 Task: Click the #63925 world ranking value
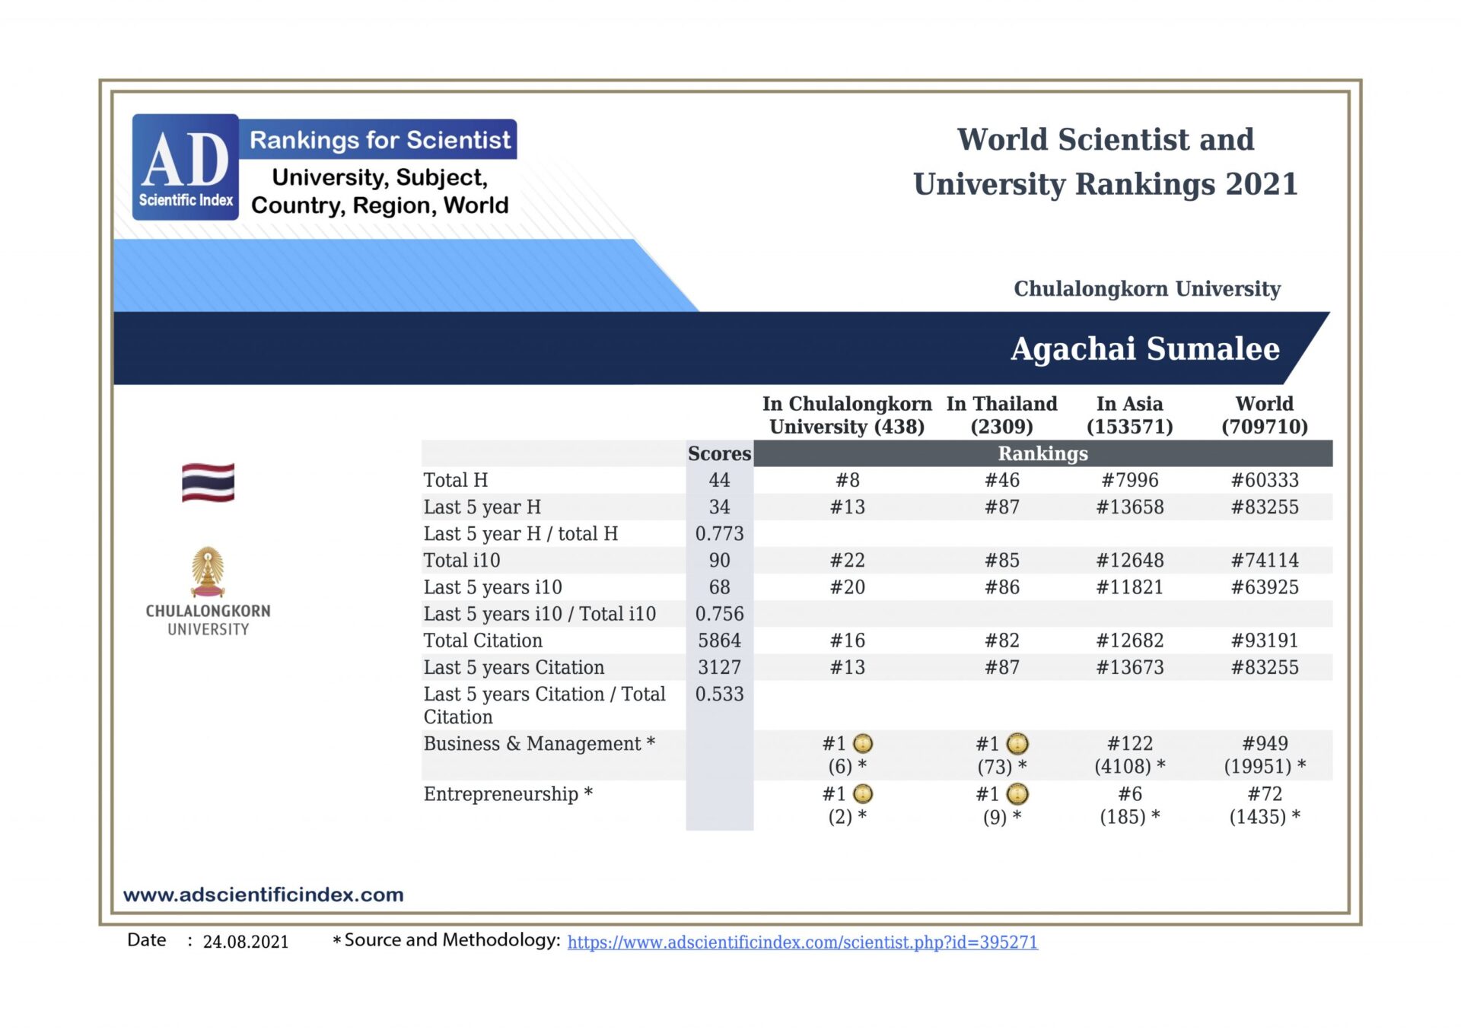[x=1264, y=587]
